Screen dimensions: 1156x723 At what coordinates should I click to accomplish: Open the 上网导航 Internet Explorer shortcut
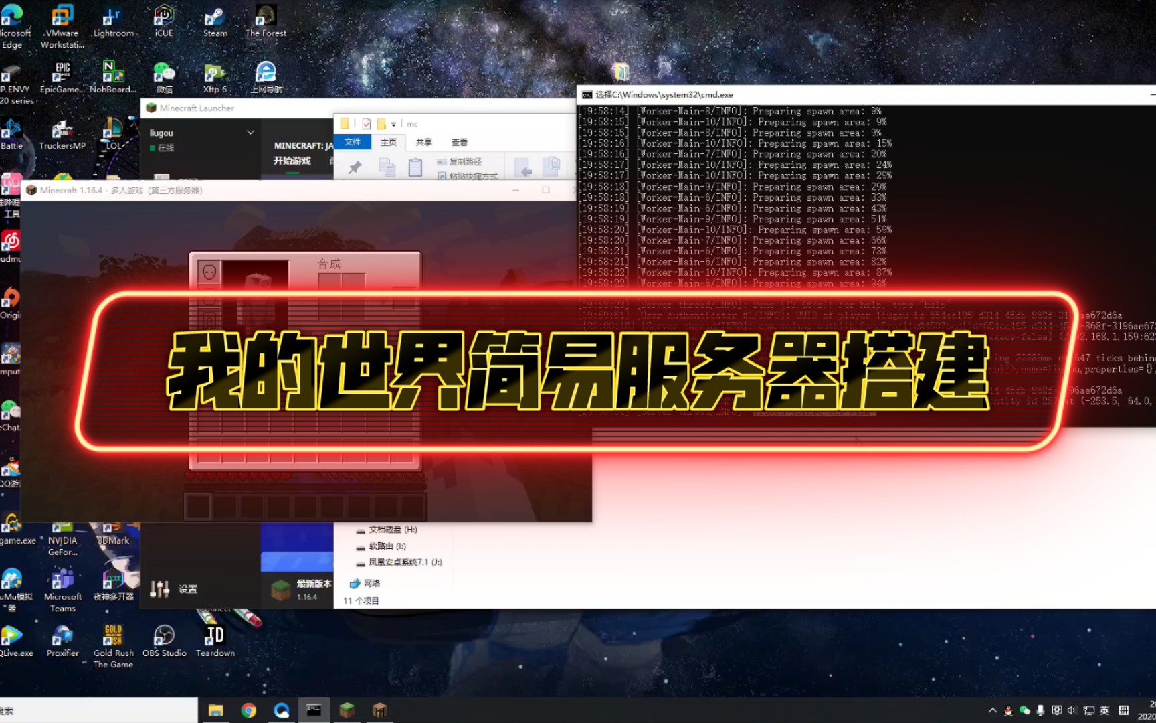[x=266, y=77]
